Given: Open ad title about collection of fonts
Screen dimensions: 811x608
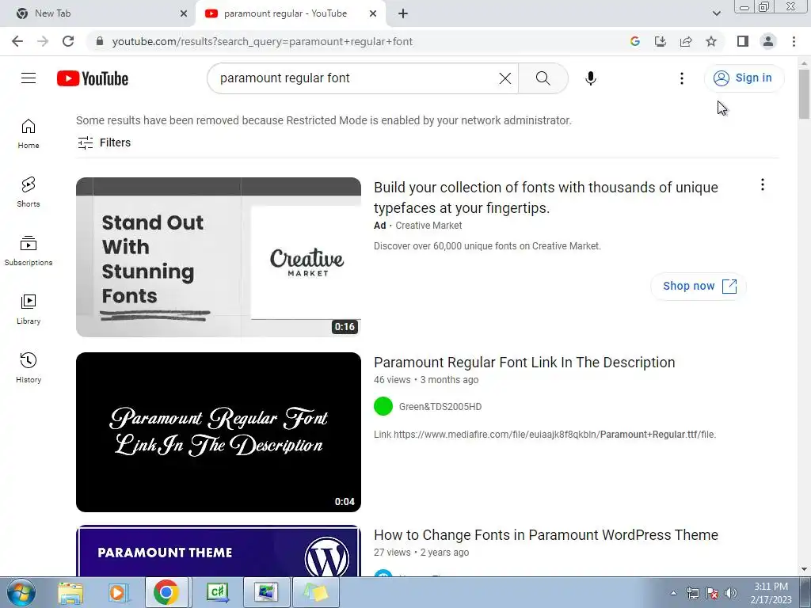Looking at the screenshot, I should click(546, 197).
